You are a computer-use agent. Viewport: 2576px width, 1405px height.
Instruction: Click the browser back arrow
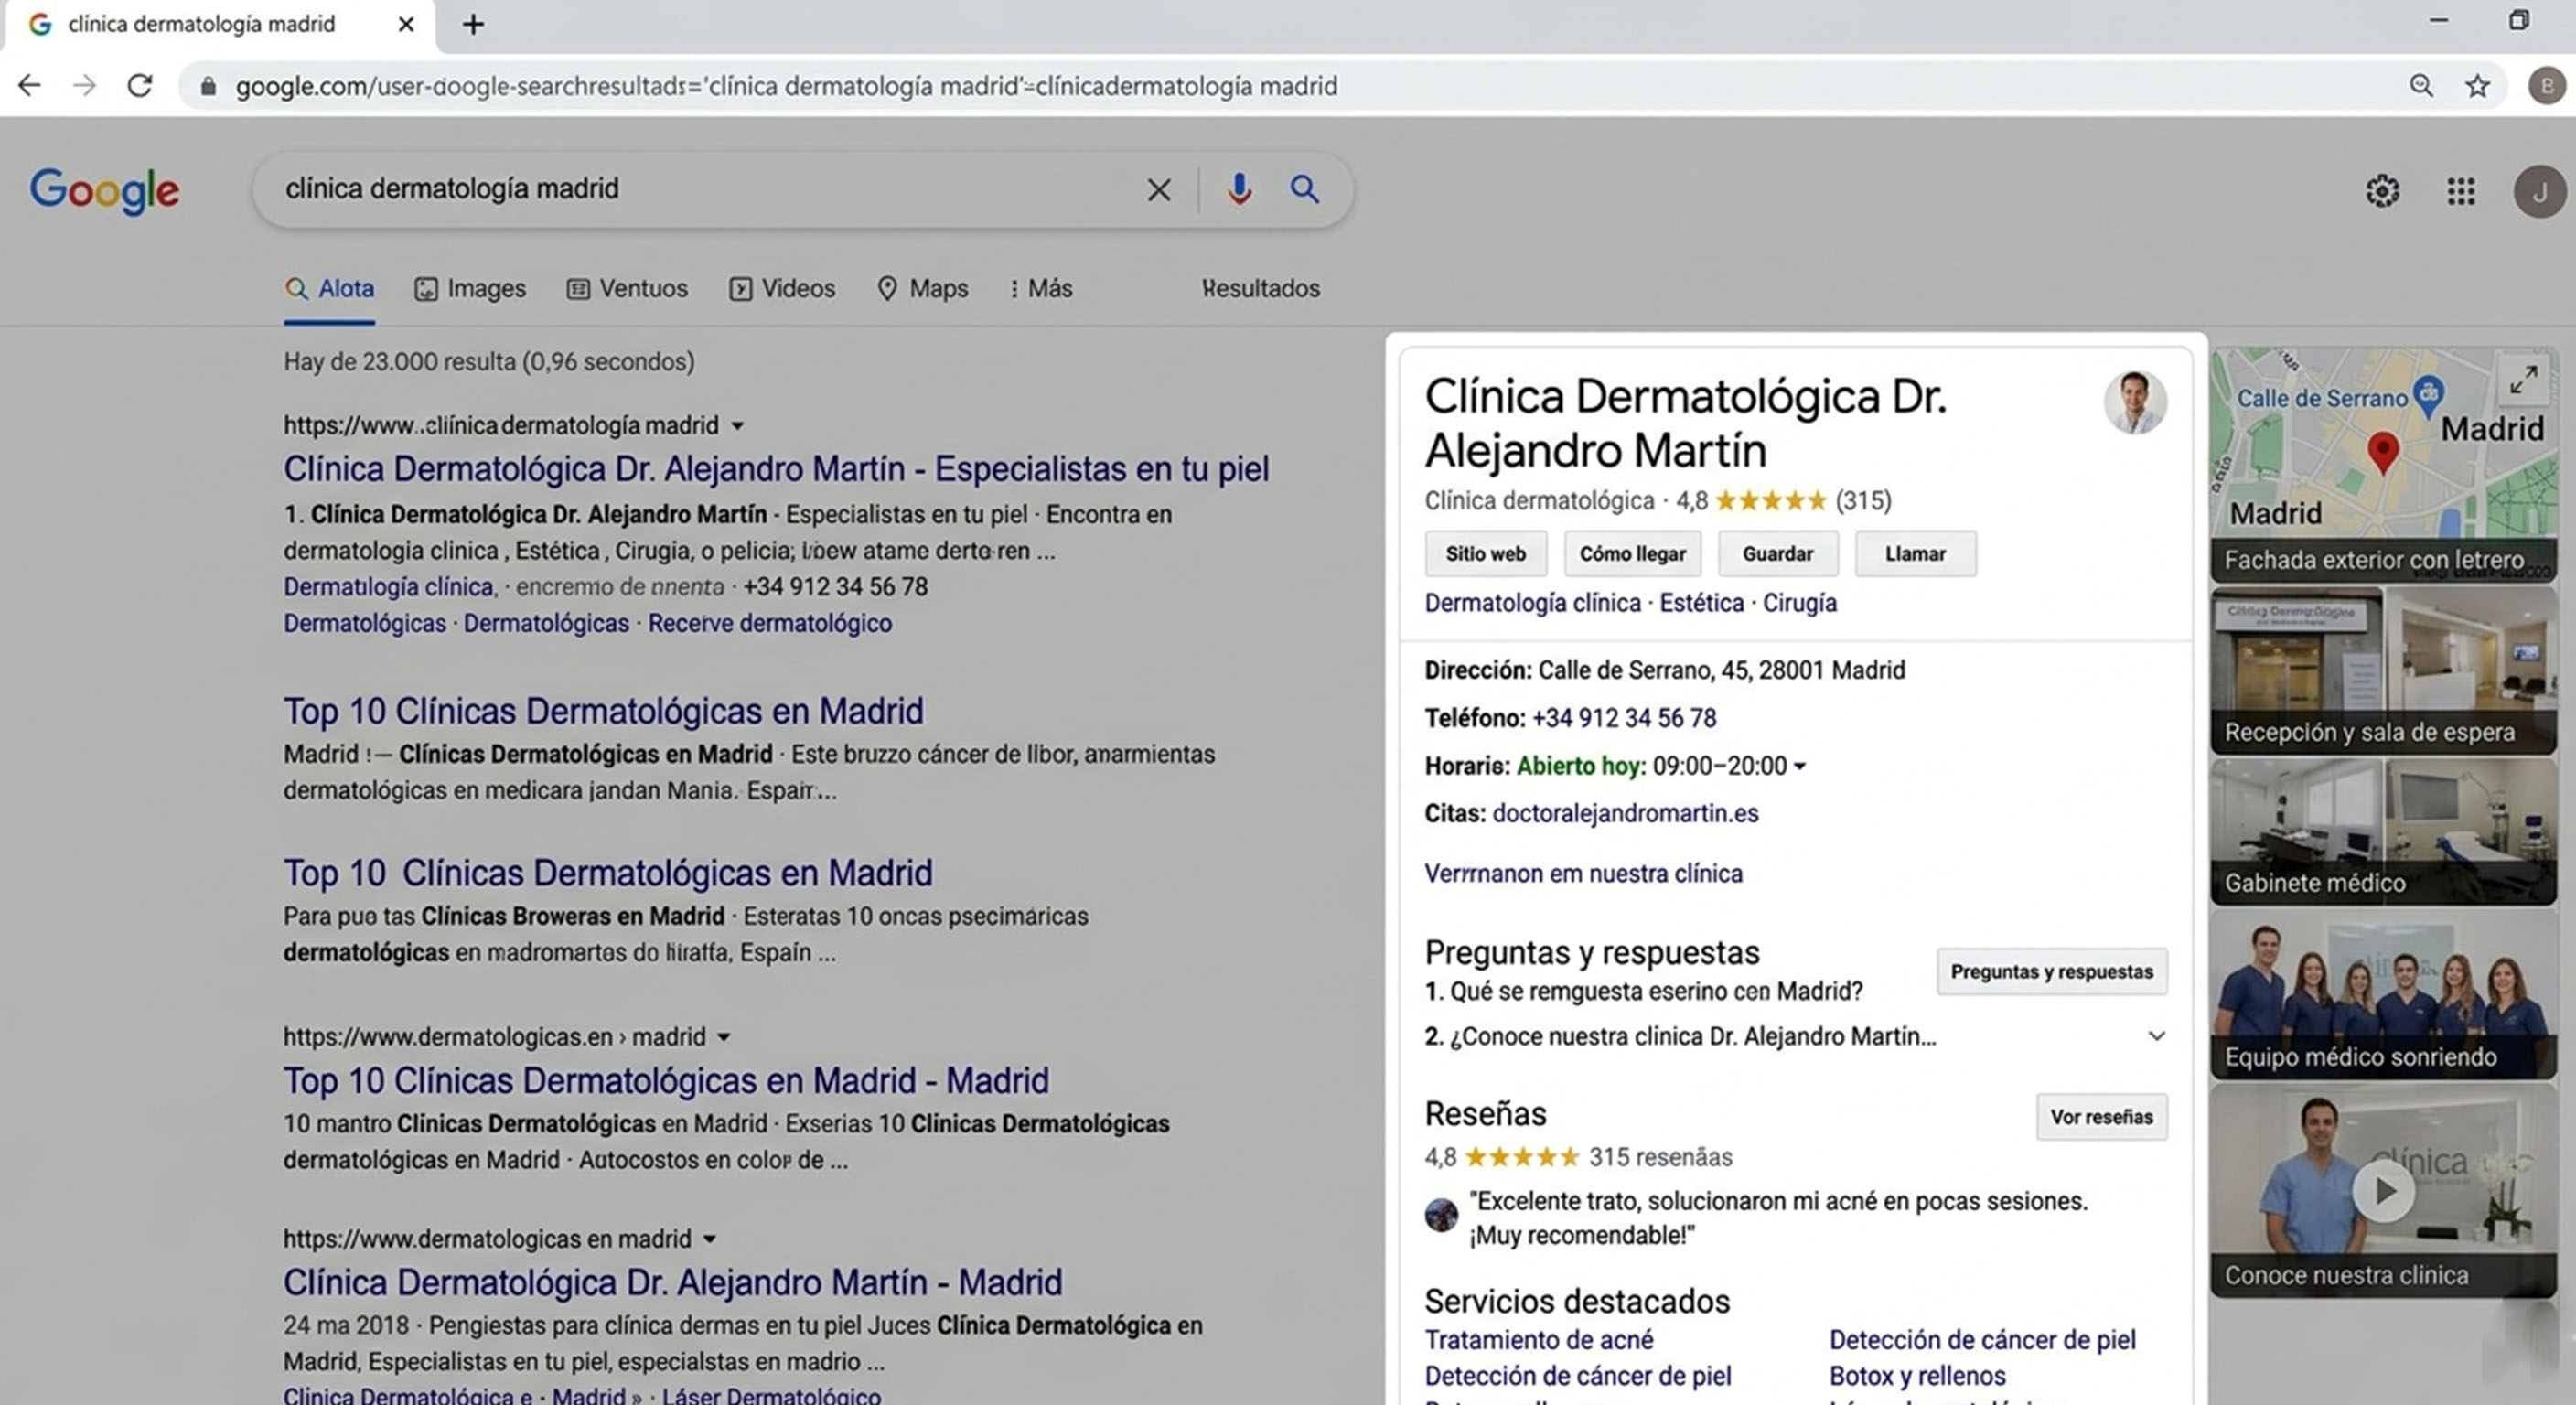[x=29, y=86]
